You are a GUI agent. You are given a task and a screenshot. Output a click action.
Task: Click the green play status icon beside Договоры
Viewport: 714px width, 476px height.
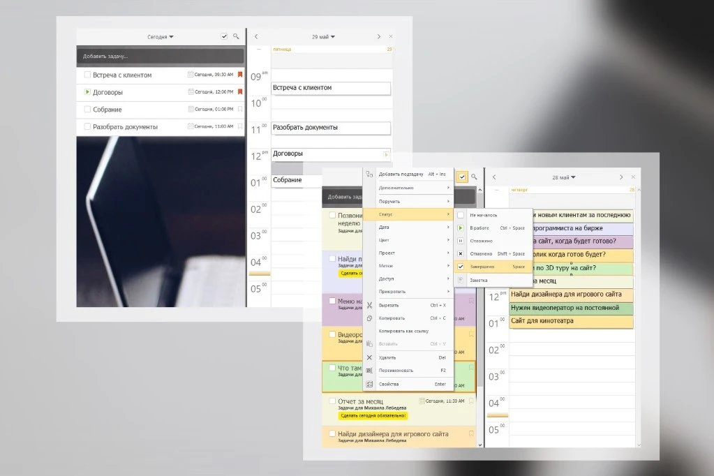click(87, 92)
